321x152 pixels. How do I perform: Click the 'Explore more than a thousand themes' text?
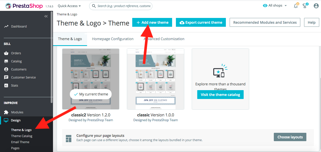[x=220, y=86]
